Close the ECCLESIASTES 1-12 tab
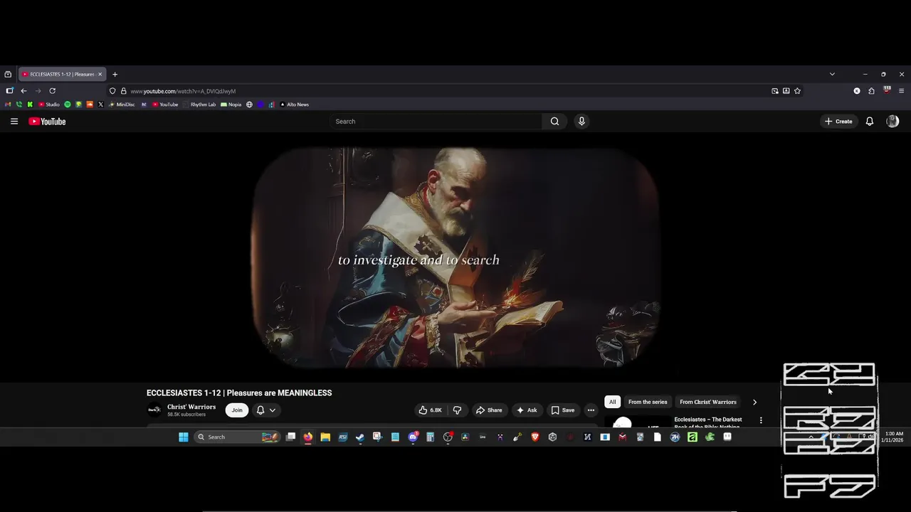Screen dimensions: 911x512 [x=100, y=74]
